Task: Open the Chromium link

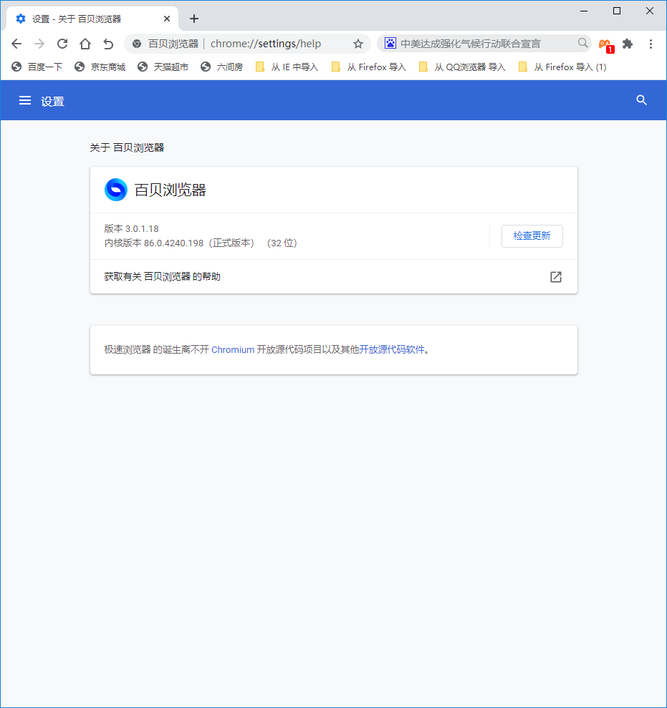Action: coord(233,349)
